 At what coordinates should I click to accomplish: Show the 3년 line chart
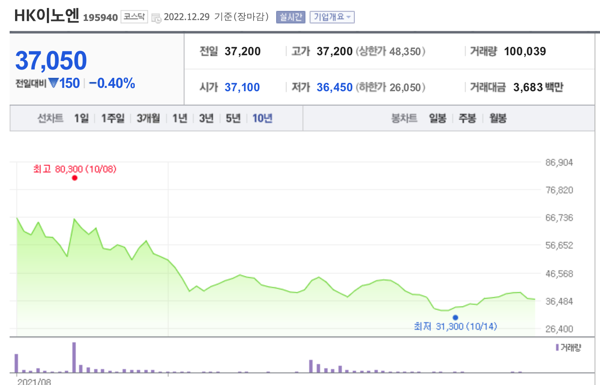207,118
